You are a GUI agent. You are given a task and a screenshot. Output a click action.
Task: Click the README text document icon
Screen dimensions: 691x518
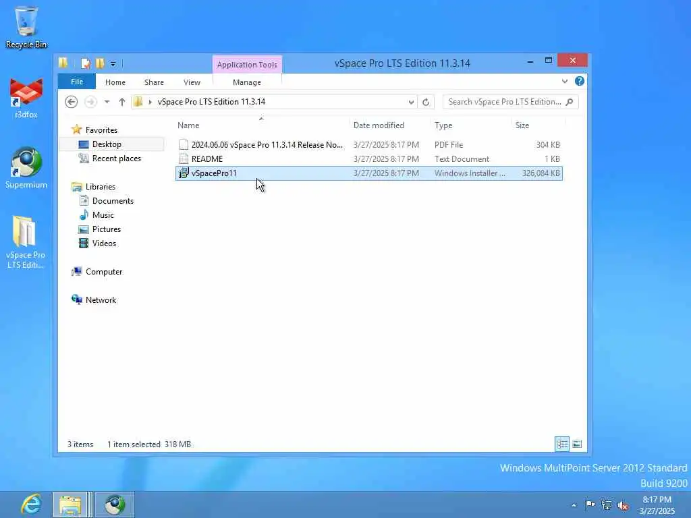pyautogui.click(x=184, y=159)
